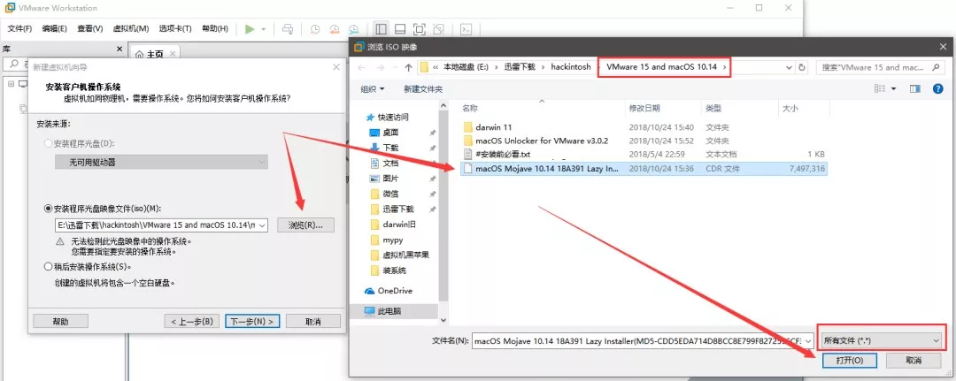Select the macOS Unlocker for VMware v3.0.2 folder
Image resolution: width=956 pixels, height=381 pixels.
[542, 141]
